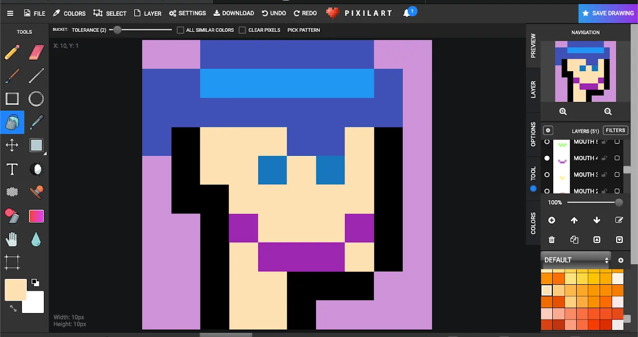Open the layer settings gear menu
This screenshot has width=638, height=337.
click(x=548, y=130)
